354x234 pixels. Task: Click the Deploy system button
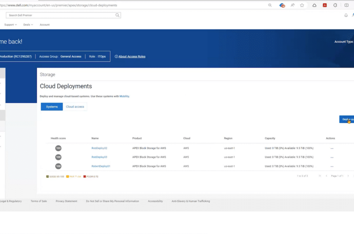click(x=347, y=119)
